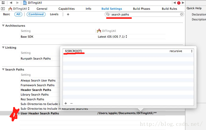Open the DiTingUtil target selector

click(x=19, y=9)
